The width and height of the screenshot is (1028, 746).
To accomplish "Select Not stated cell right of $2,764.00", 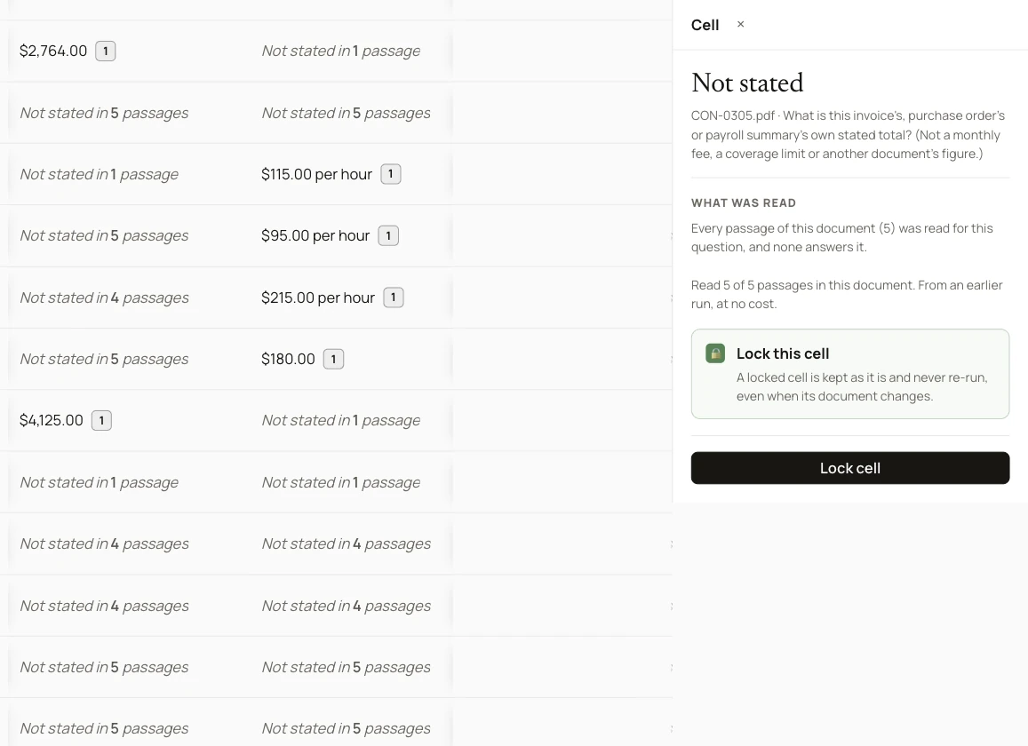I will click(351, 52).
